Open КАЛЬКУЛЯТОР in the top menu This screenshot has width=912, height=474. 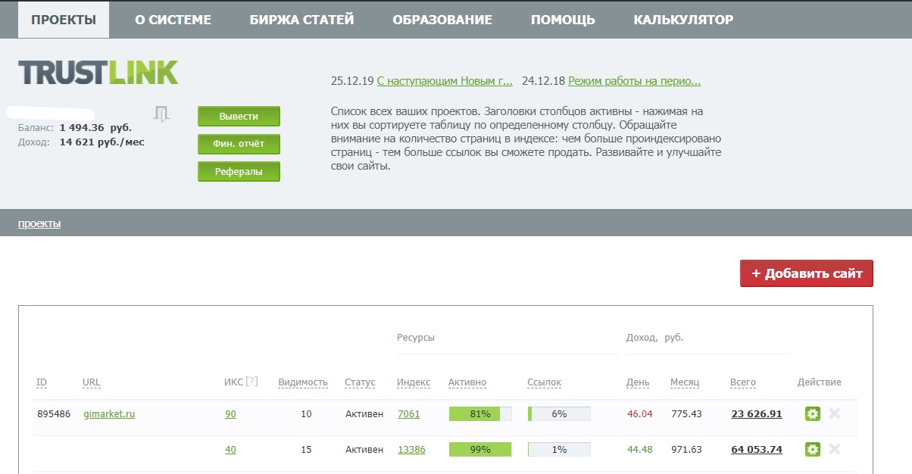[683, 20]
